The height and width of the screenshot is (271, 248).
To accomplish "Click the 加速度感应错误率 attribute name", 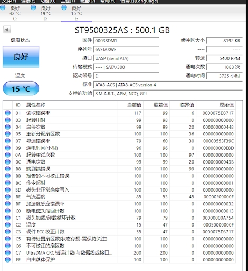I will click(45, 204).
